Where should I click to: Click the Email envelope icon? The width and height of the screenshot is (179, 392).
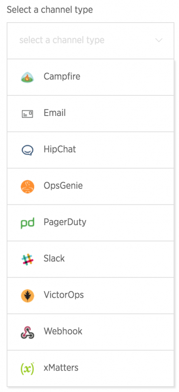27,114
